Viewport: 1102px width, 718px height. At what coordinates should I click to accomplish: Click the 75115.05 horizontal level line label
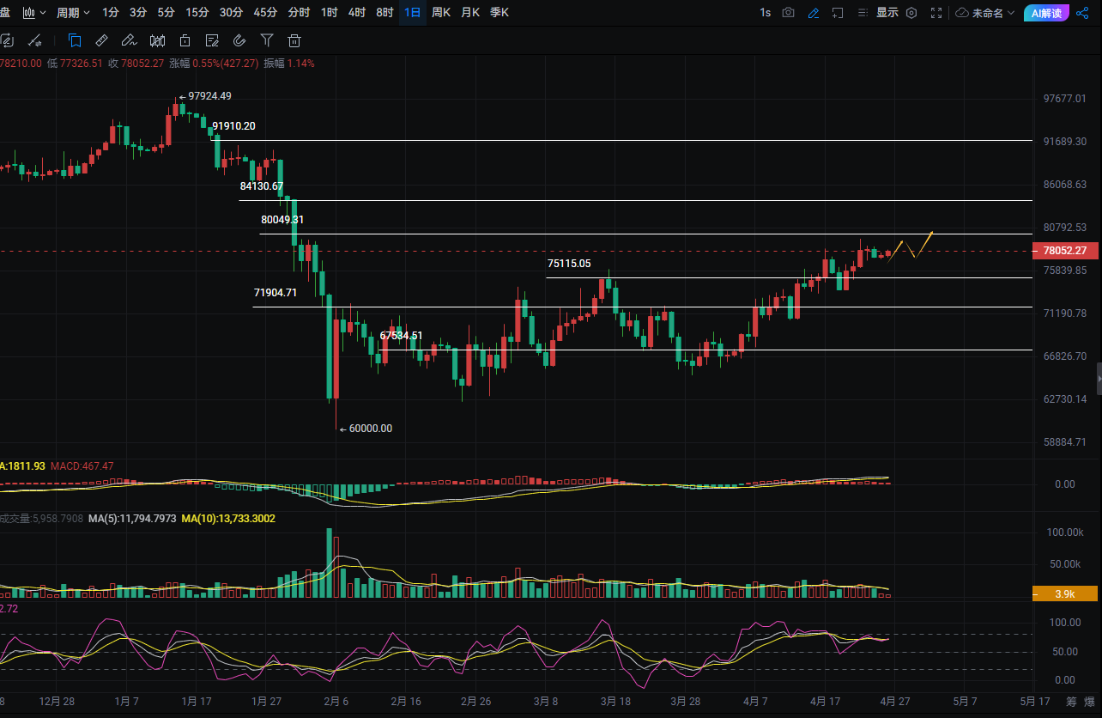coord(569,265)
